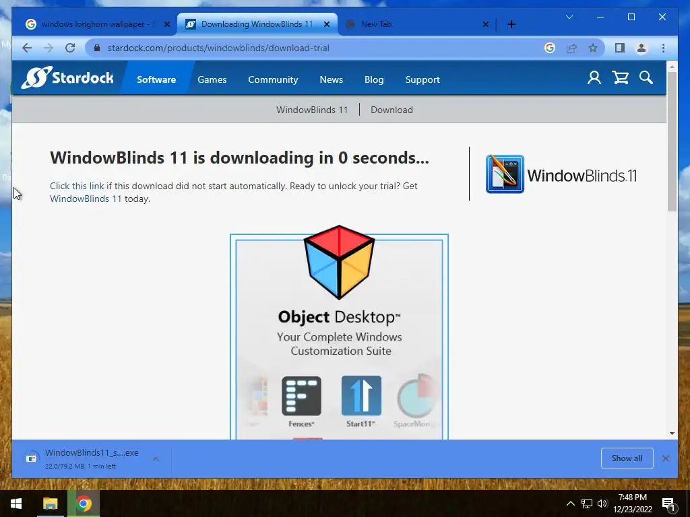Viewport: 690px width, 517px height.
Task: Click the 'Click this link' download link
Action: (x=77, y=186)
